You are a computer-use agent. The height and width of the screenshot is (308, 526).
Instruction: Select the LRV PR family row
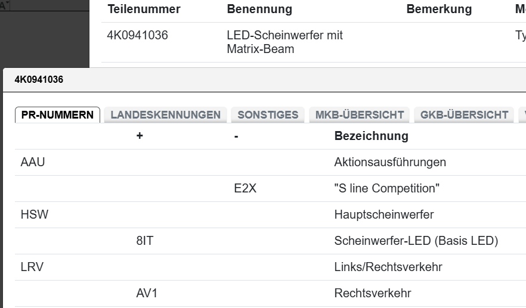pyautogui.click(x=32, y=267)
